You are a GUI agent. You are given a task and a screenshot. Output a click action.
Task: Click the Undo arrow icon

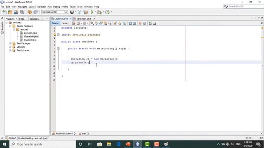coord(30,12)
